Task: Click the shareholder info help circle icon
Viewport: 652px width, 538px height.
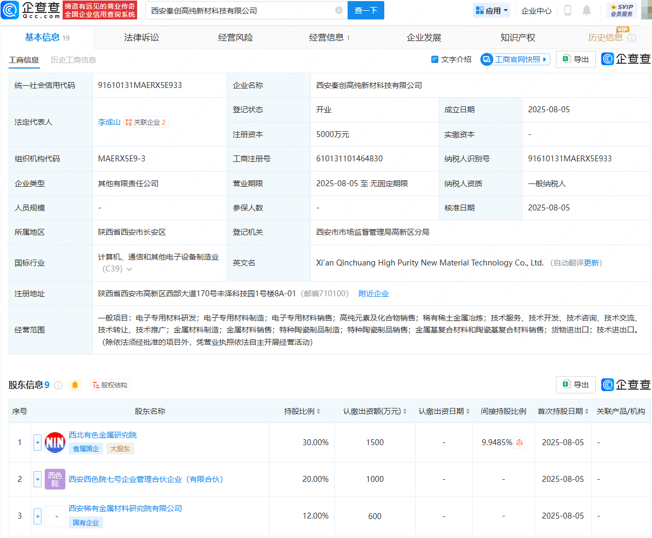Action: (58, 385)
